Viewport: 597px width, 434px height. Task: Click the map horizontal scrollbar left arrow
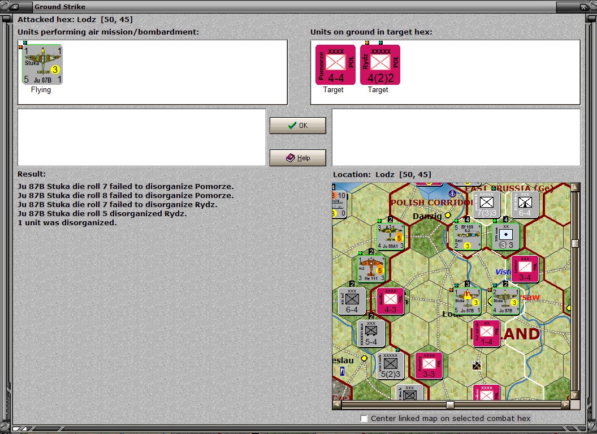tap(336, 404)
